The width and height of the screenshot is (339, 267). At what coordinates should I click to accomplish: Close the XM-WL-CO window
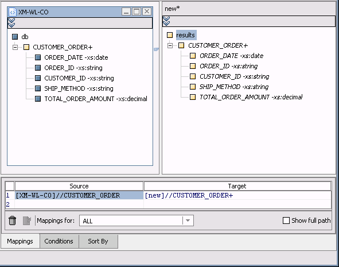(x=147, y=11)
